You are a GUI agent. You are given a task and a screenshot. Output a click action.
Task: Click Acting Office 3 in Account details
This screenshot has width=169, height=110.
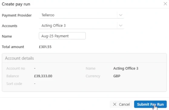click(x=126, y=68)
